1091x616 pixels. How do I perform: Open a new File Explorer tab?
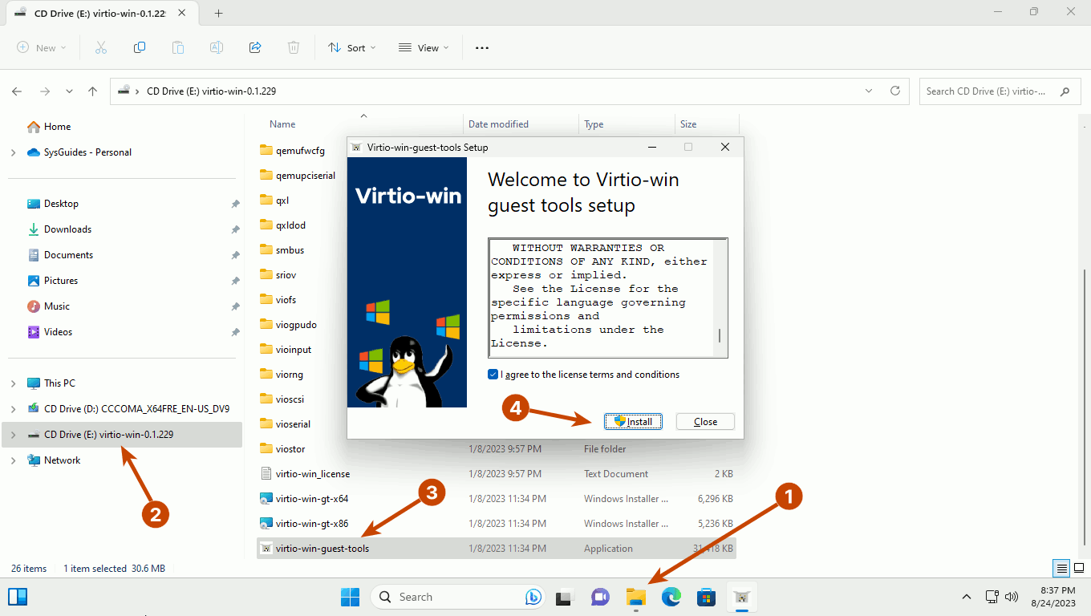tap(218, 13)
